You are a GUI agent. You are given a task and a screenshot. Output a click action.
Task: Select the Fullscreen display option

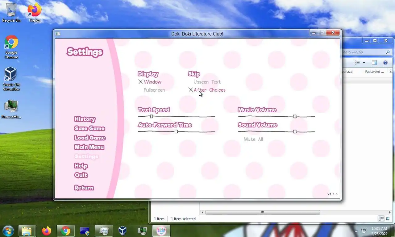[x=154, y=90]
